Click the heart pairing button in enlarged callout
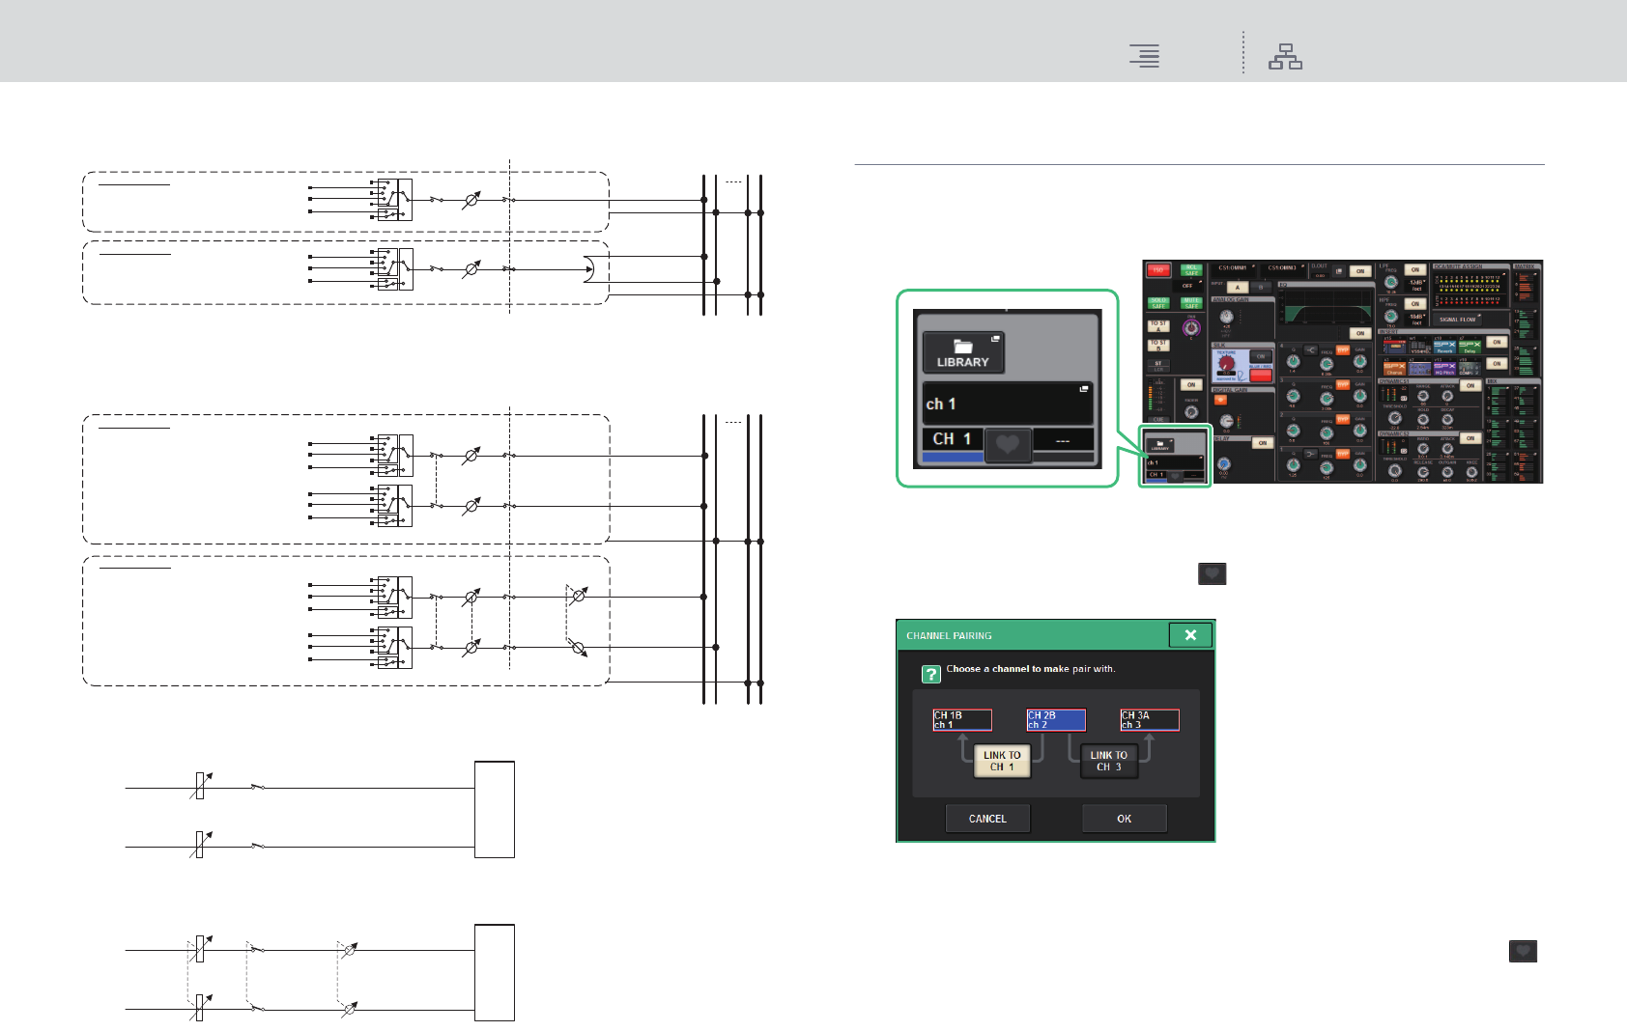1627x1031 pixels. pyautogui.click(x=1008, y=444)
